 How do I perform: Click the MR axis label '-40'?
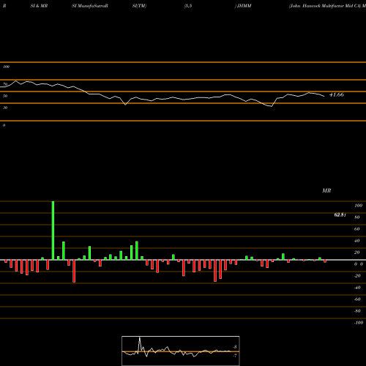357,288
